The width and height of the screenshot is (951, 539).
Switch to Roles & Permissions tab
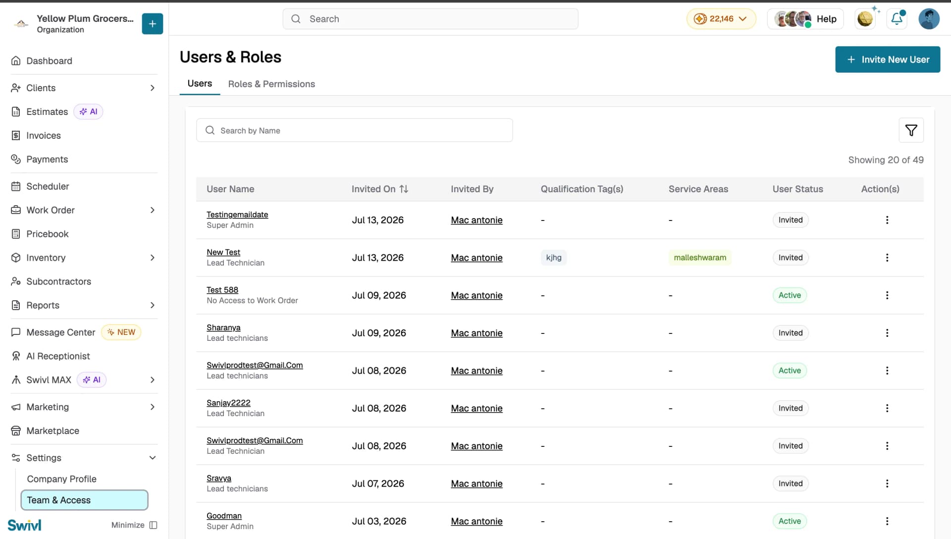click(x=271, y=84)
